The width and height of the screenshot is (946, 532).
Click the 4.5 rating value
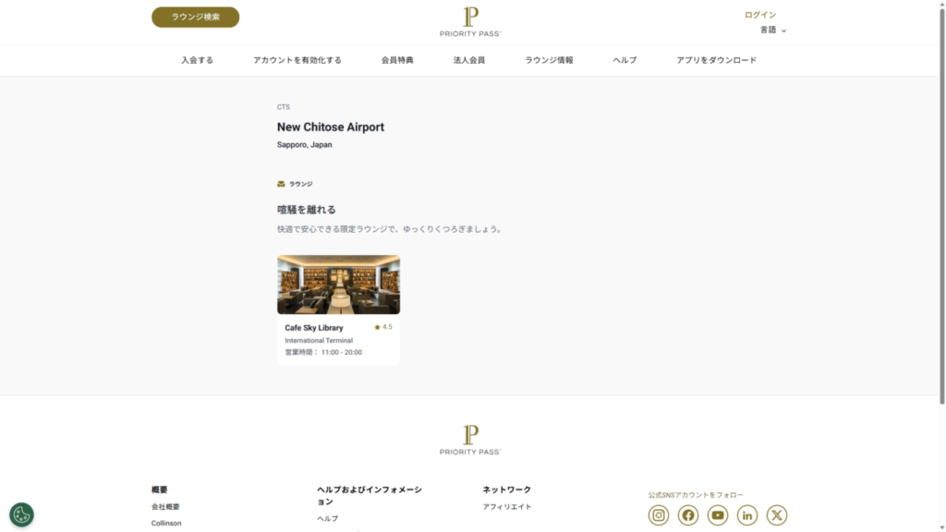pos(387,327)
